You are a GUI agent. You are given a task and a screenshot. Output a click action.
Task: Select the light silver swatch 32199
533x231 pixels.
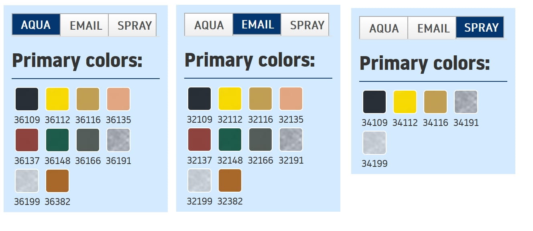(x=199, y=180)
